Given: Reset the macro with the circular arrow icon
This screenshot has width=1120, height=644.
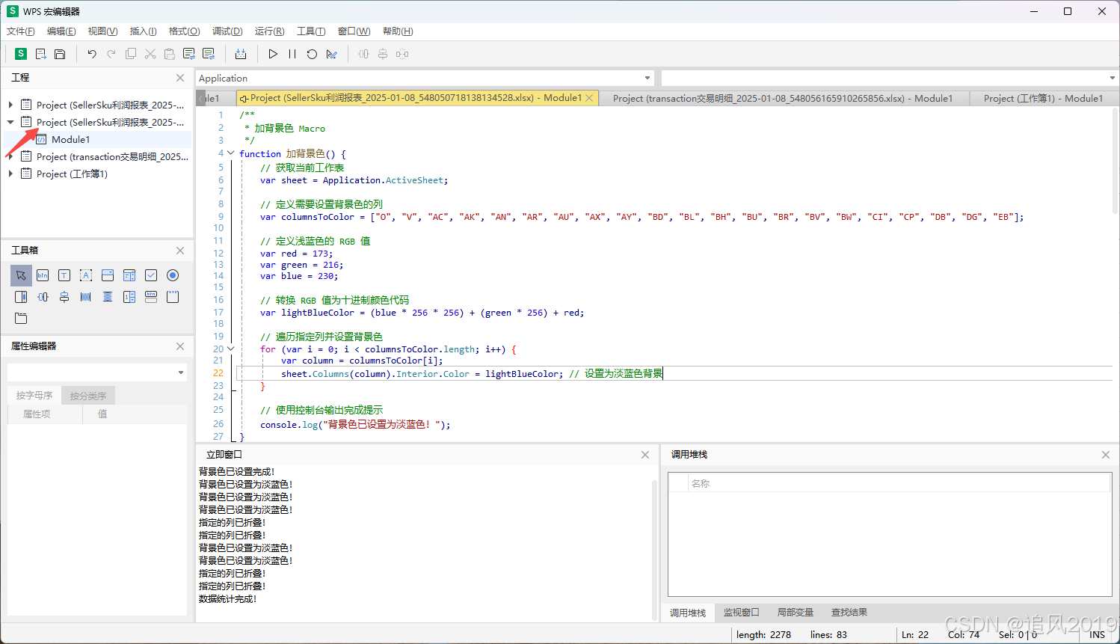Looking at the screenshot, I should pyautogui.click(x=312, y=54).
